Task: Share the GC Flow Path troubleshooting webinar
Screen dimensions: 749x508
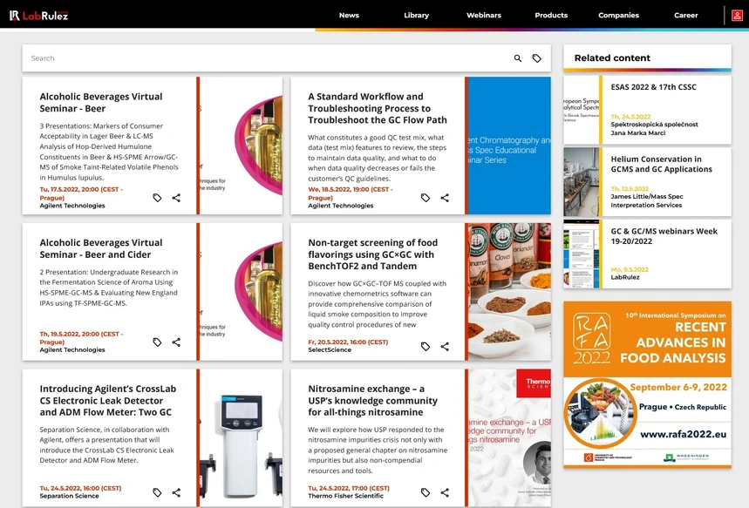Action: [x=445, y=198]
